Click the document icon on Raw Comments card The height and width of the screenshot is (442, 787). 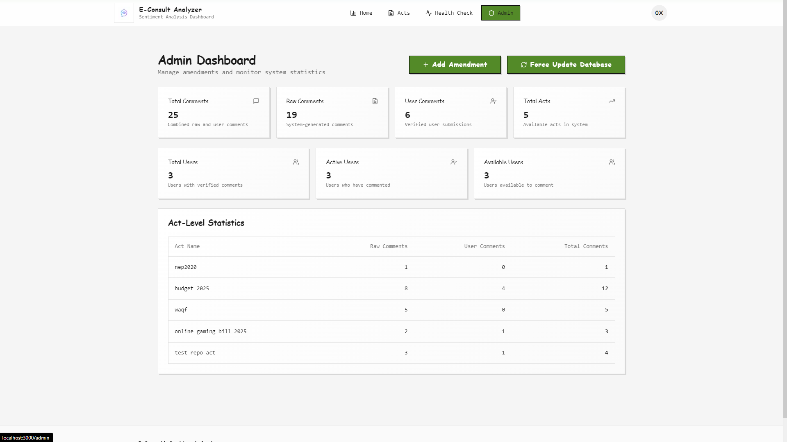point(375,101)
